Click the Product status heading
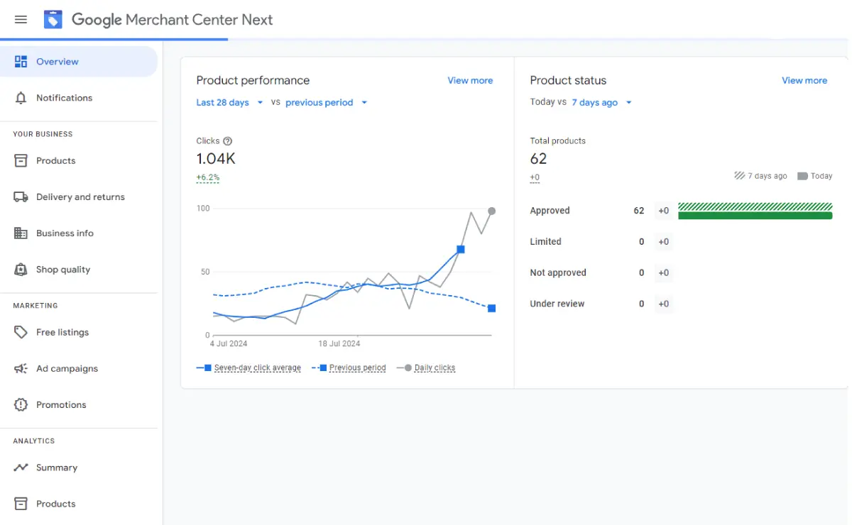Image resolution: width=852 pixels, height=525 pixels. [568, 81]
